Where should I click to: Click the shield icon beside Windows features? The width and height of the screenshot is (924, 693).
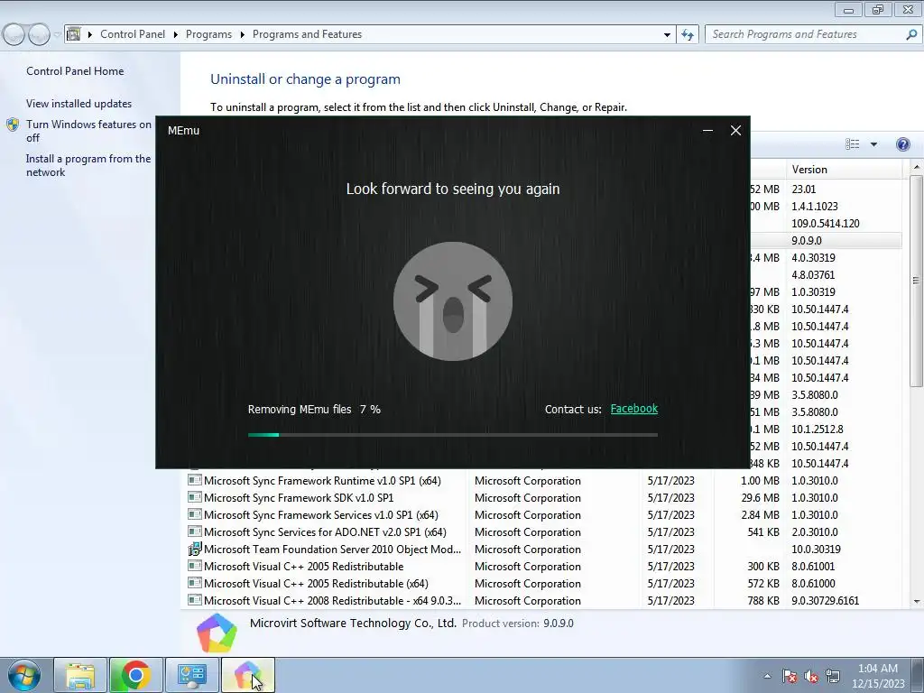pos(13,125)
